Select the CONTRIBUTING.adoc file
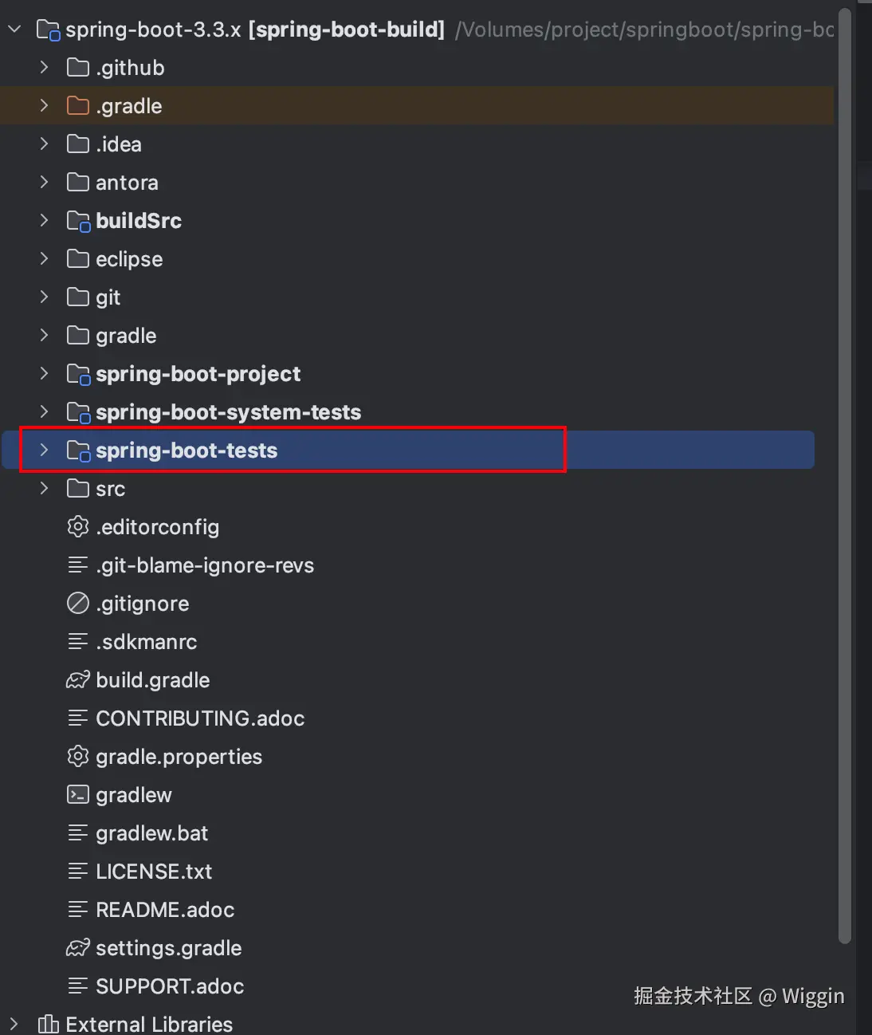Image resolution: width=872 pixels, height=1035 pixels. [x=199, y=718]
